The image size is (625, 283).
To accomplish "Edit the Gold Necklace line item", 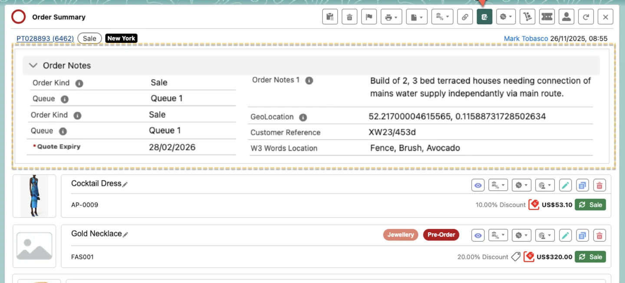I will [x=565, y=235].
